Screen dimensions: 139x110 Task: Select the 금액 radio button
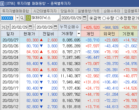91,18
